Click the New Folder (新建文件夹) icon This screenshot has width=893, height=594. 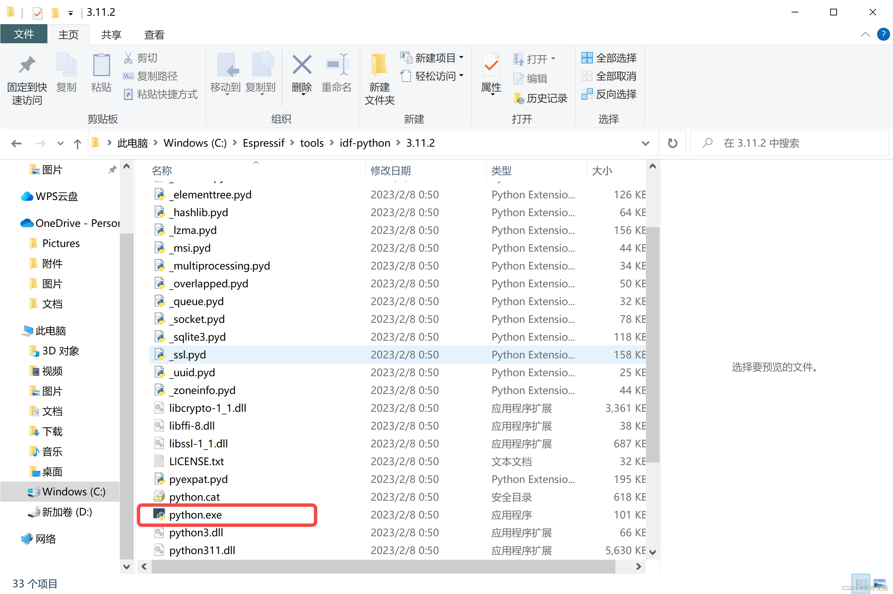pos(379,65)
